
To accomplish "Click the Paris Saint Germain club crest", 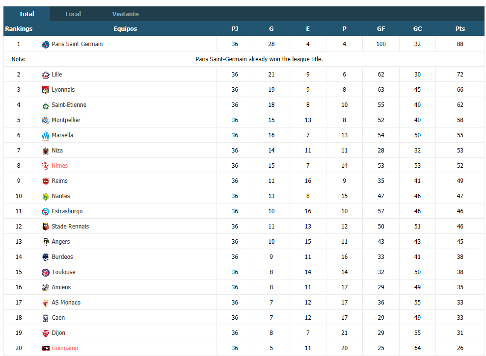I will coord(46,44).
